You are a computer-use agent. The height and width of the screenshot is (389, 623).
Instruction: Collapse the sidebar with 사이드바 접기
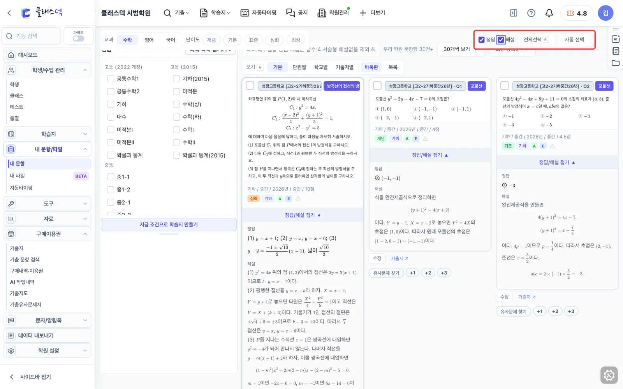pyautogui.click(x=30, y=377)
